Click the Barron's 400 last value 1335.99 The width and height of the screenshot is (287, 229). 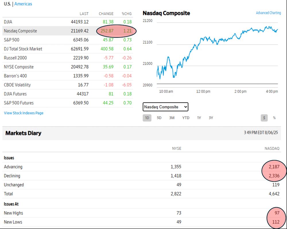pyautogui.click(x=81, y=76)
